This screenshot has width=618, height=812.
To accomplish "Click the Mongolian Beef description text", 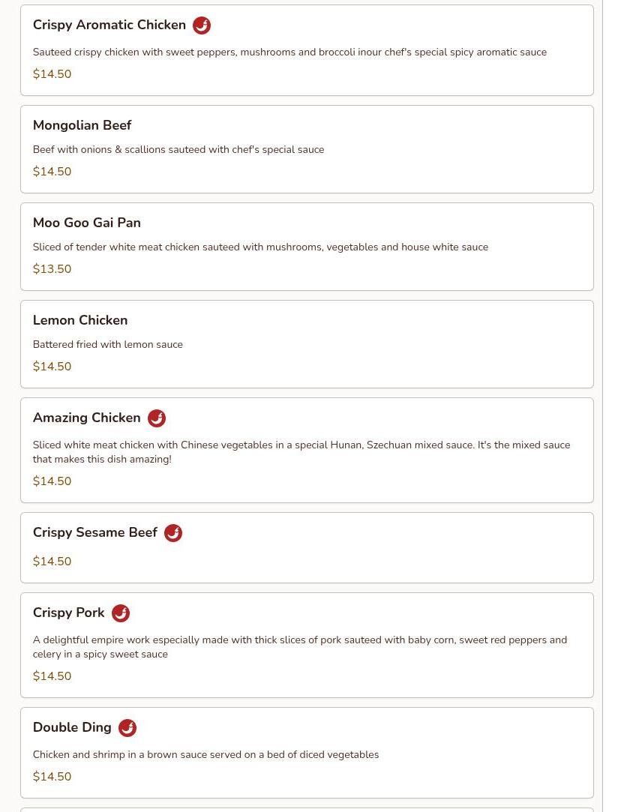I will pyautogui.click(x=178, y=150).
